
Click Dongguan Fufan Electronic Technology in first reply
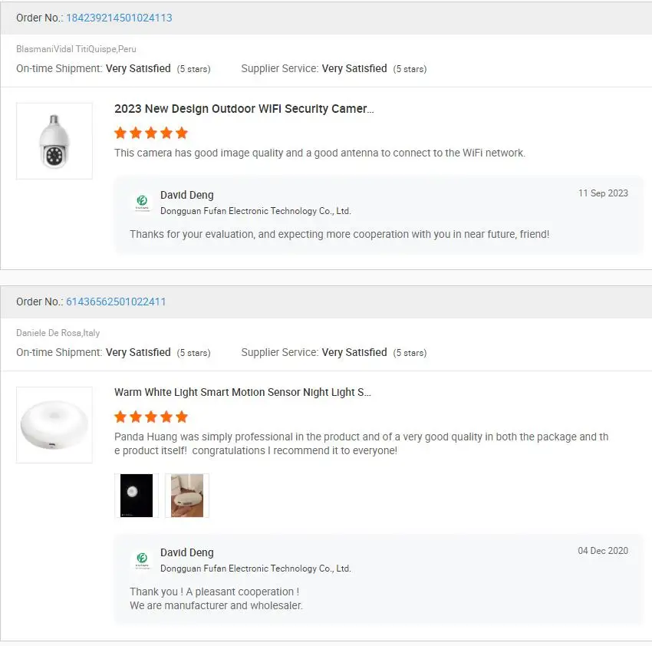pyautogui.click(x=255, y=211)
